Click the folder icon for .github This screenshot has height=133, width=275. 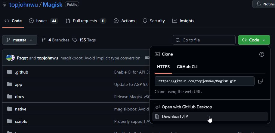coord(9,72)
